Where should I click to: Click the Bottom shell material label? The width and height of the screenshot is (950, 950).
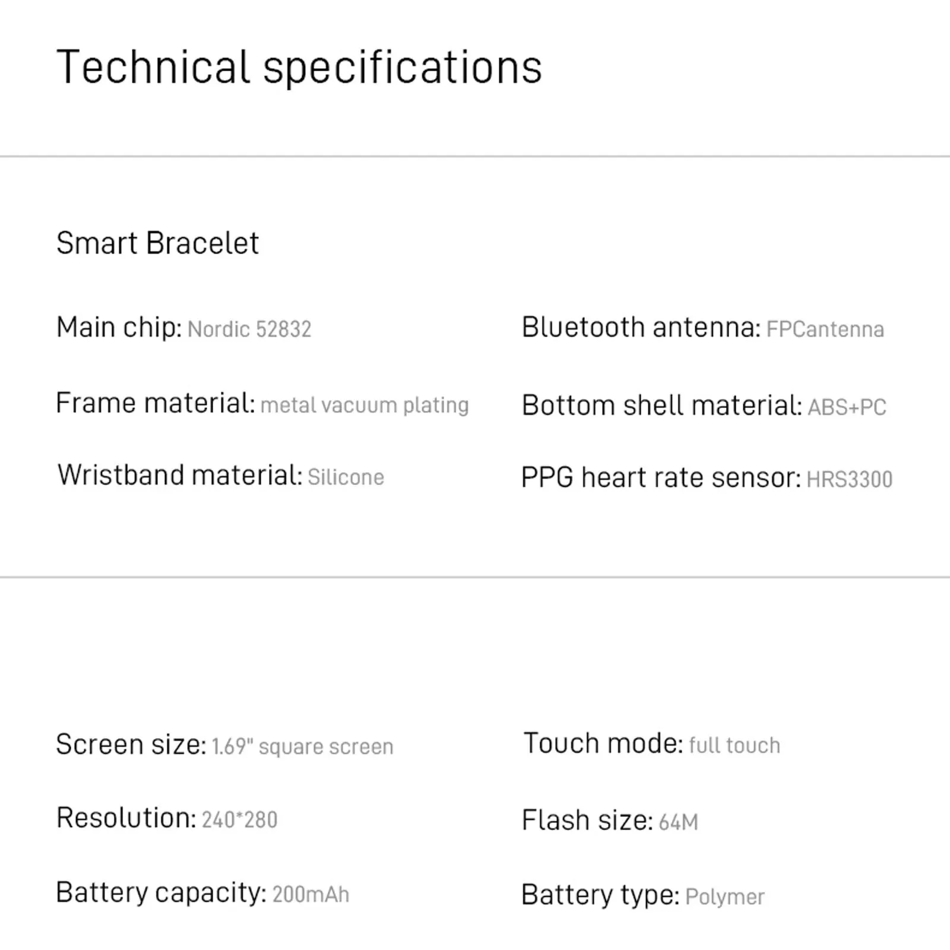tap(661, 406)
